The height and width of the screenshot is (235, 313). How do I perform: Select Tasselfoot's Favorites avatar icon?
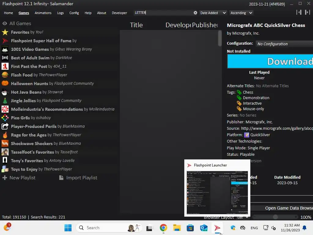[5, 152]
